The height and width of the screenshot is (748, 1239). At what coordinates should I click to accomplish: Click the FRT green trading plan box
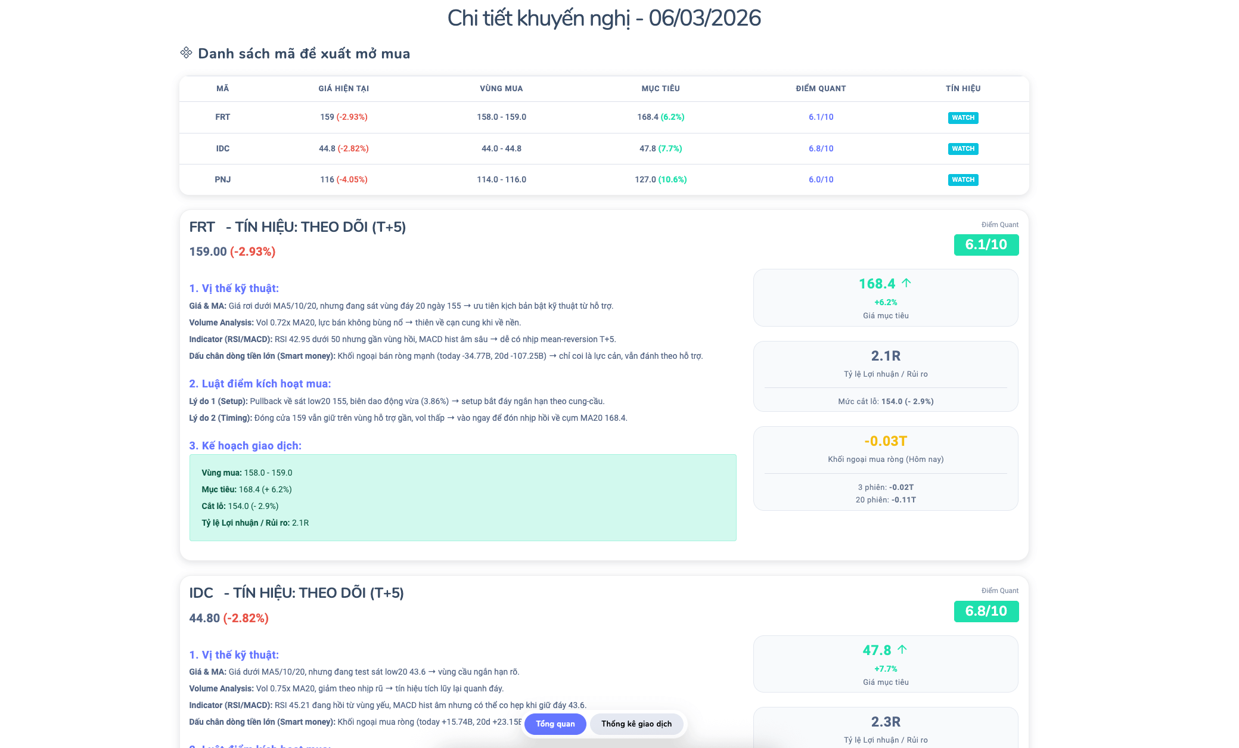tap(462, 498)
